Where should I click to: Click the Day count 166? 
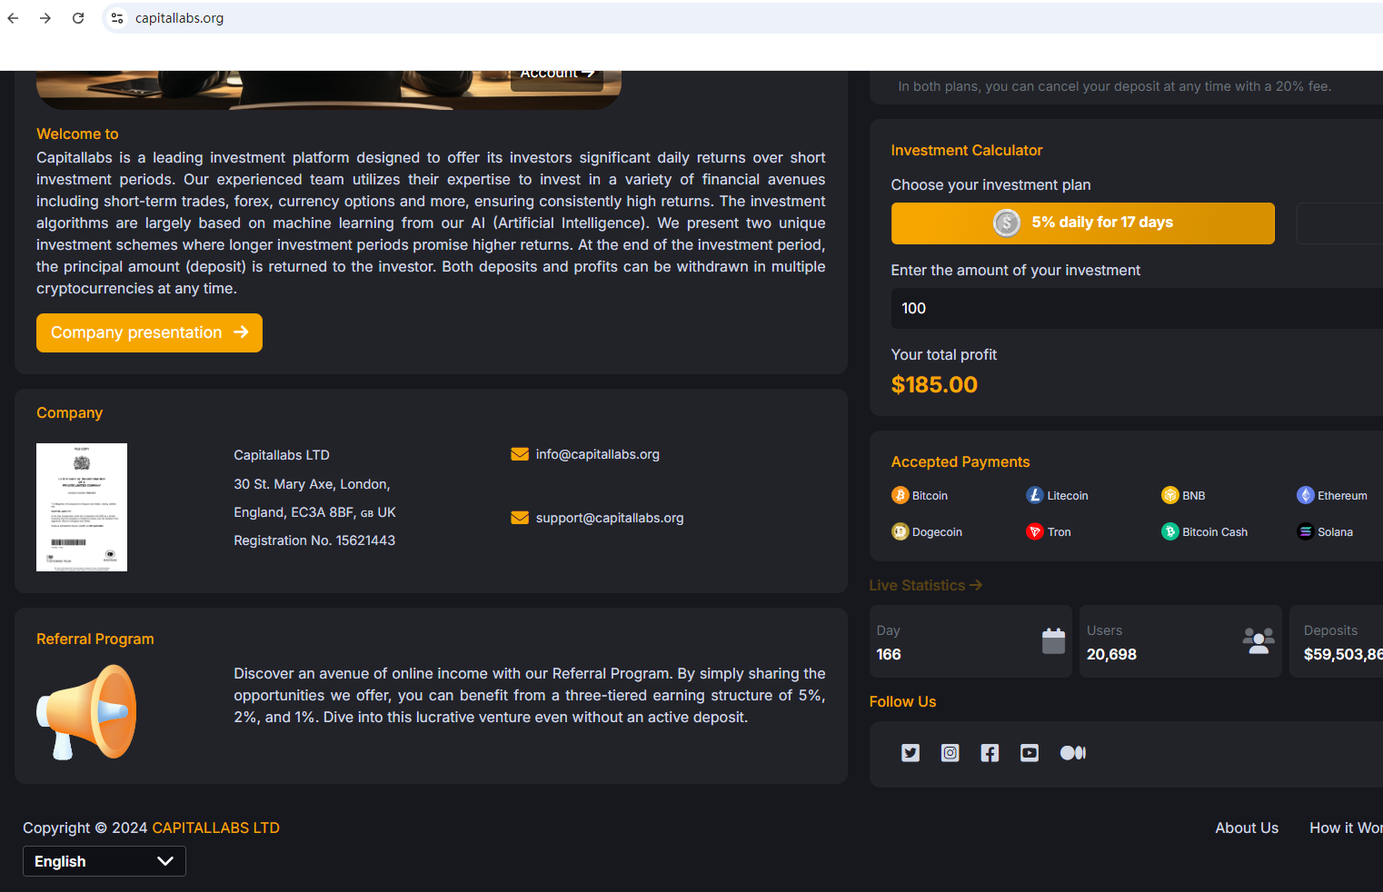(889, 655)
